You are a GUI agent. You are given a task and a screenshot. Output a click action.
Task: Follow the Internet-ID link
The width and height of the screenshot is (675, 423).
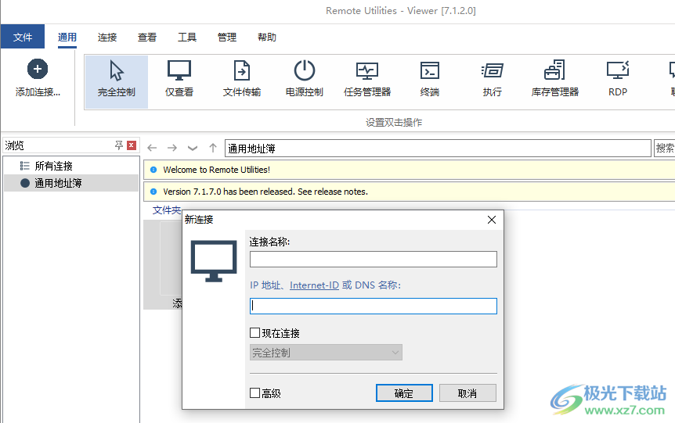tap(314, 285)
